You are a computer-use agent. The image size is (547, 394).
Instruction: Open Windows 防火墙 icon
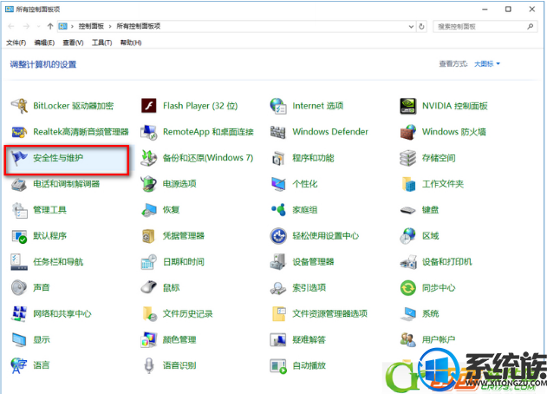[x=407, y=132]
